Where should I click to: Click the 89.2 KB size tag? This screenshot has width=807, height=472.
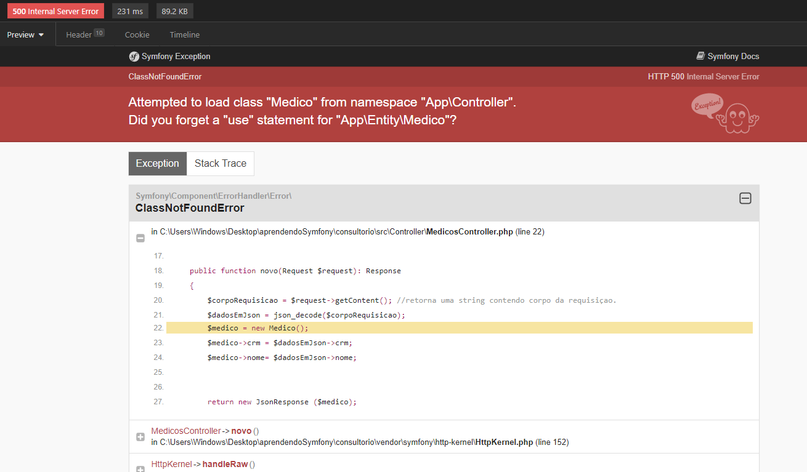pos(176,11)
